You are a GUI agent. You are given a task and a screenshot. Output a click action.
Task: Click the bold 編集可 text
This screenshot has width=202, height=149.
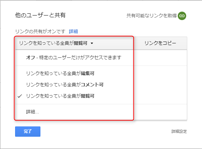coord(87,73)
